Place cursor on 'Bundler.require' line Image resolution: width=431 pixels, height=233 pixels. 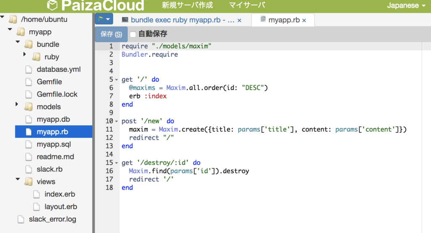click(150, 55)
